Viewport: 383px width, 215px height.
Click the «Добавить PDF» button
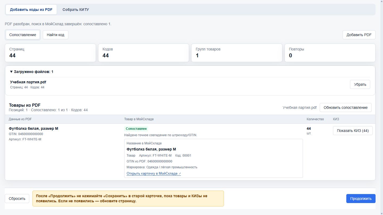pyautogui.click(x=359, y=35)
